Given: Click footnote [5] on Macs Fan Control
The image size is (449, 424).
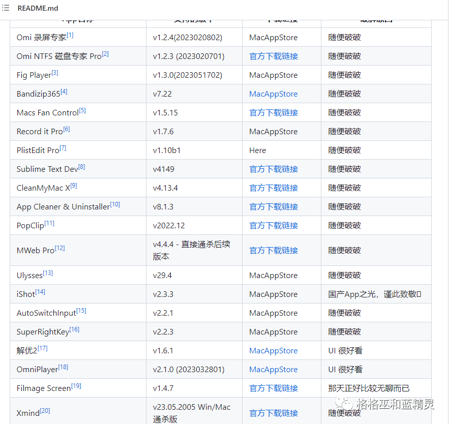Looking at the screenshot, I should click(x=82, y=110).
